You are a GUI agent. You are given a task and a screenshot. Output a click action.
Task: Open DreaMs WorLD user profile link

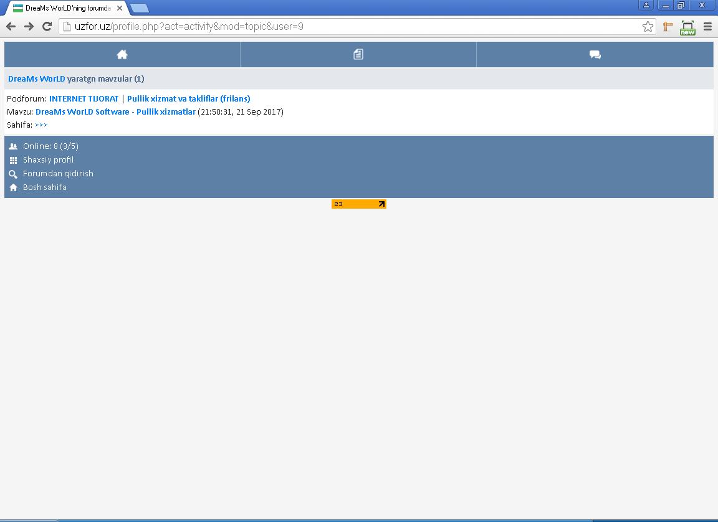click(x=36, y=79)
